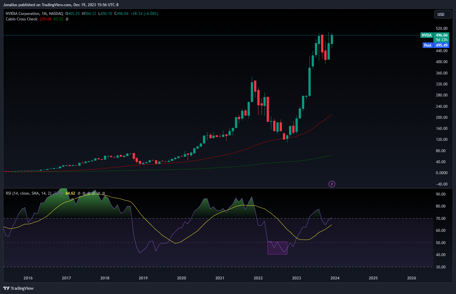Click the Jonalius published on TradingView.com header
This screenshot has height=294, width=456.
point(61,5)
